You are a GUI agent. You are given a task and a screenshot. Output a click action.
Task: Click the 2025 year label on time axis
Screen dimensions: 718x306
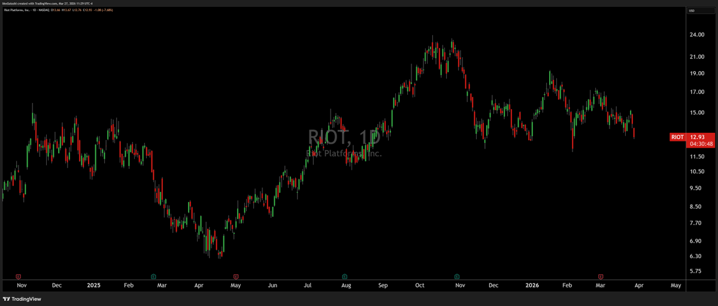click(93, 286)
